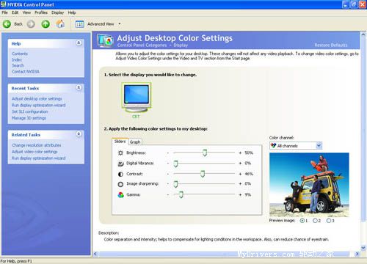Click the All channels color icon
The image size is (367, 264).
[273, 145]
